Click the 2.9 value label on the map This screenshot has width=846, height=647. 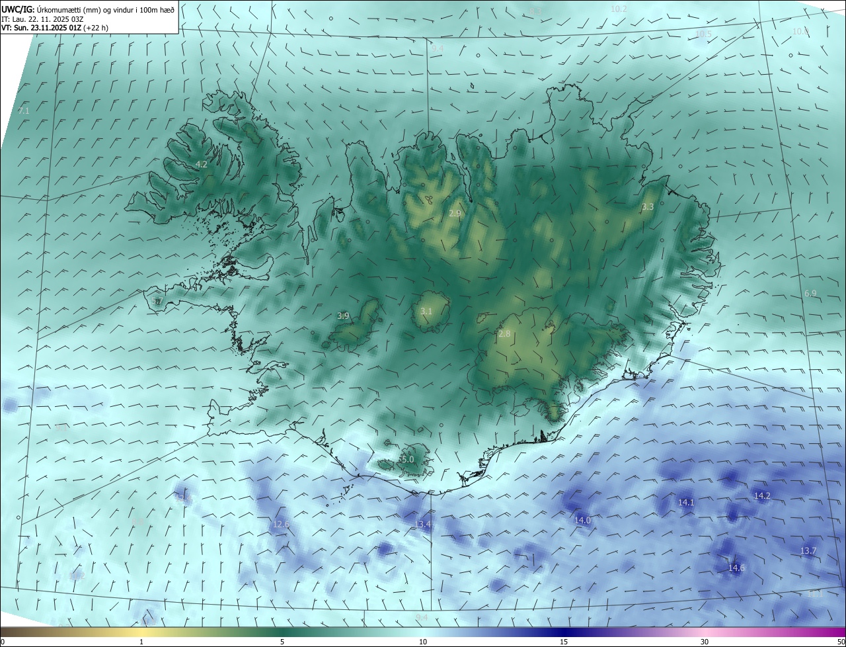455,213
